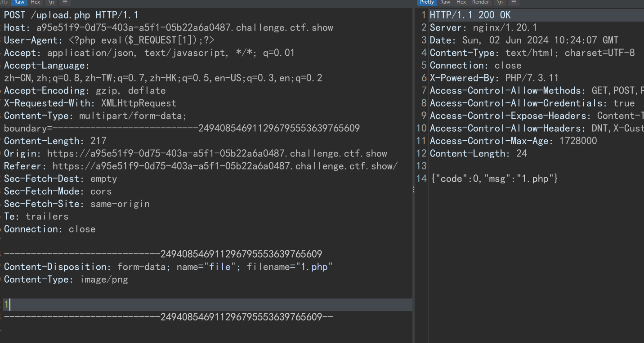Click response Content-Length: 24 header
The width and height of the screenshot is (644, 343).
pos(479,153)
